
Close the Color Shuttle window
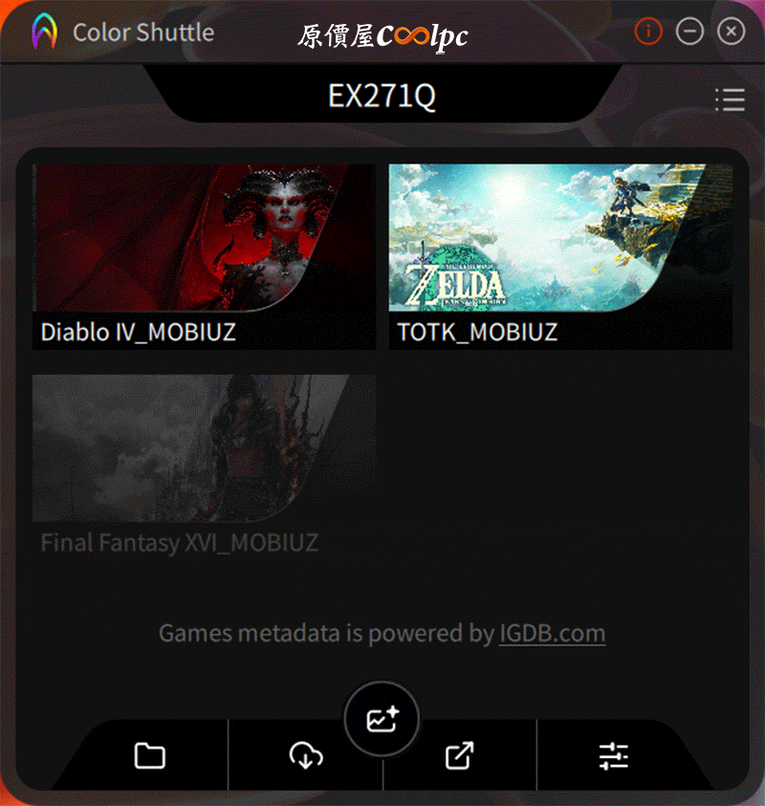(x=732, y=32)
